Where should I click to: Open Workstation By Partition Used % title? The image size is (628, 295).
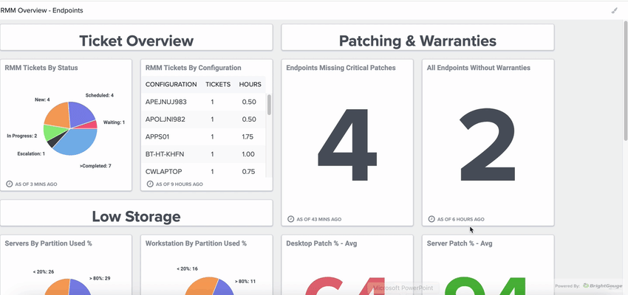tap(196, 243)
